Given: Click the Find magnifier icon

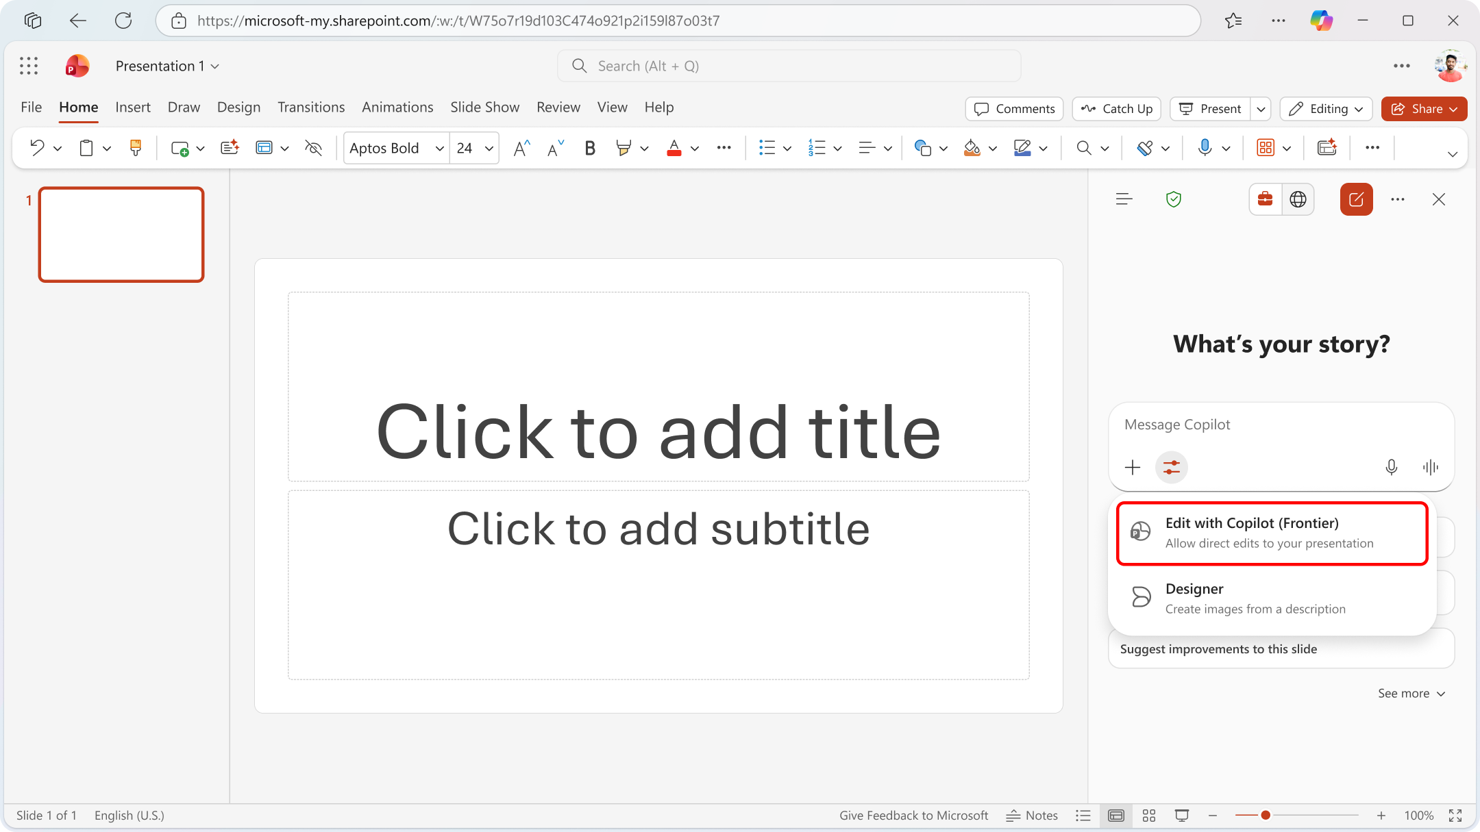Looking at the screenshot, I should 1084,148.
